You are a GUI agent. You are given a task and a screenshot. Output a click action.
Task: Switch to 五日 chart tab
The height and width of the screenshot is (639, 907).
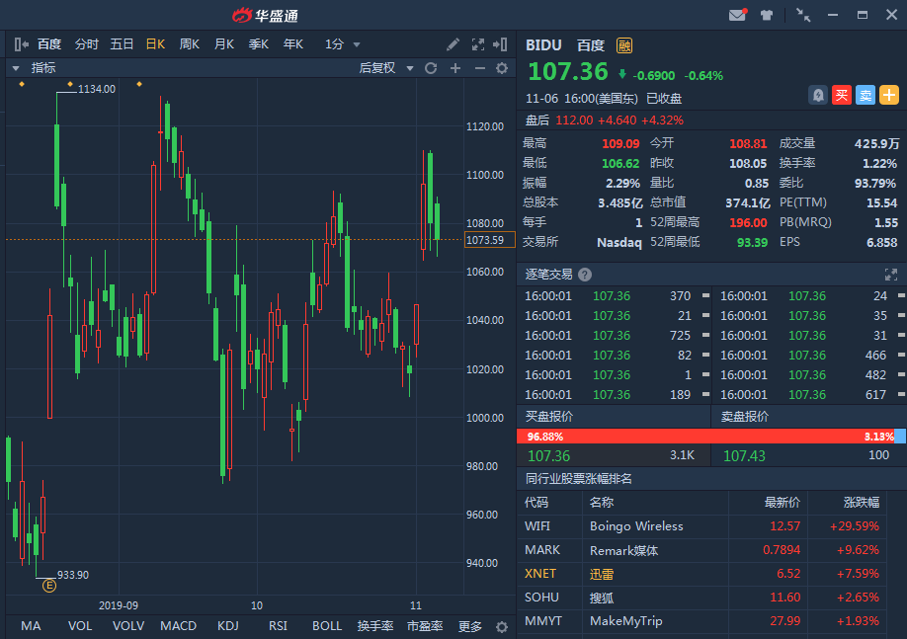tap(122, 44)
